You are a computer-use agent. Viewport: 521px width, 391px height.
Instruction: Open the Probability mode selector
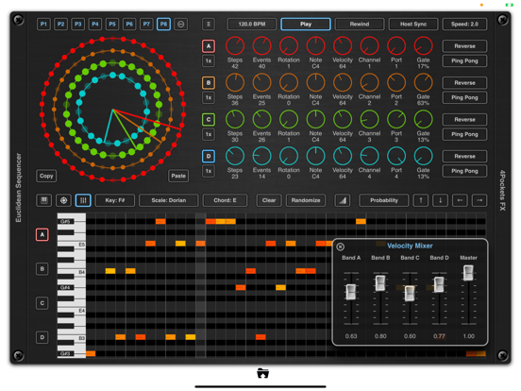pos(384,200)
